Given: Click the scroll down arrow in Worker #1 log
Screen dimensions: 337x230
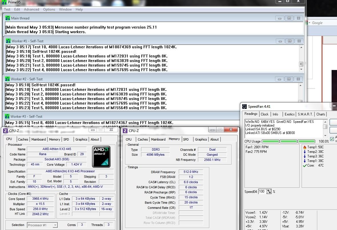Looking at the screenshot, I should click(301, 69).
